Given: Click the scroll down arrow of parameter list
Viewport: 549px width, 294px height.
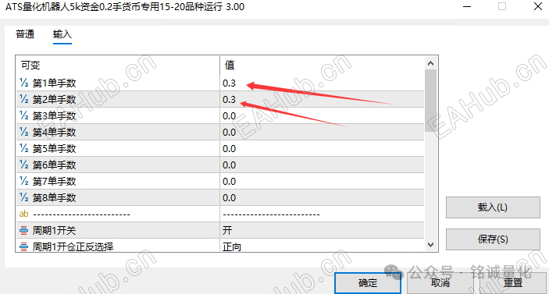Looking at the screenshot, I should click(430, 245).
